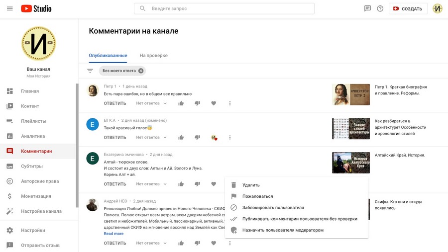
Task: Click the 'СОЗДАТЬ' button
Action: click(x=408, y=8)
